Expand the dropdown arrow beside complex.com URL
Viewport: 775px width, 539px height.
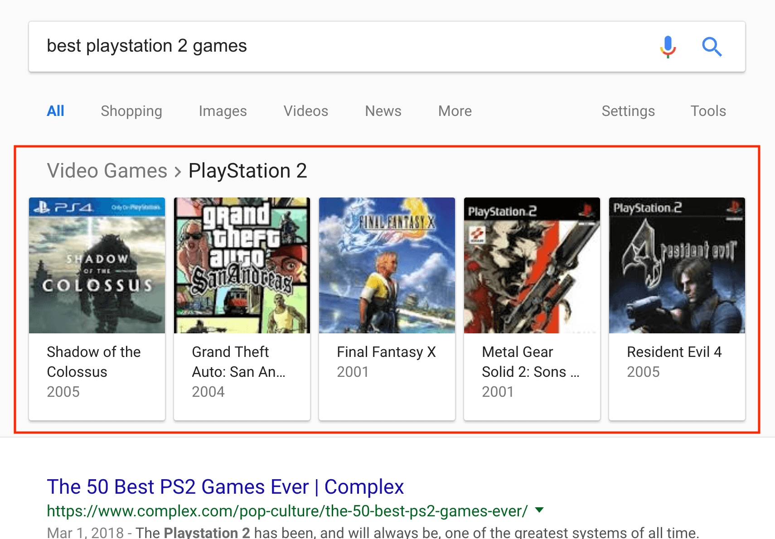click(539, 510)
